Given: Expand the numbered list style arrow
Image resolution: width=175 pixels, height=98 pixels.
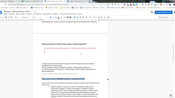Looking at the screenshot, I should point(92,17).
